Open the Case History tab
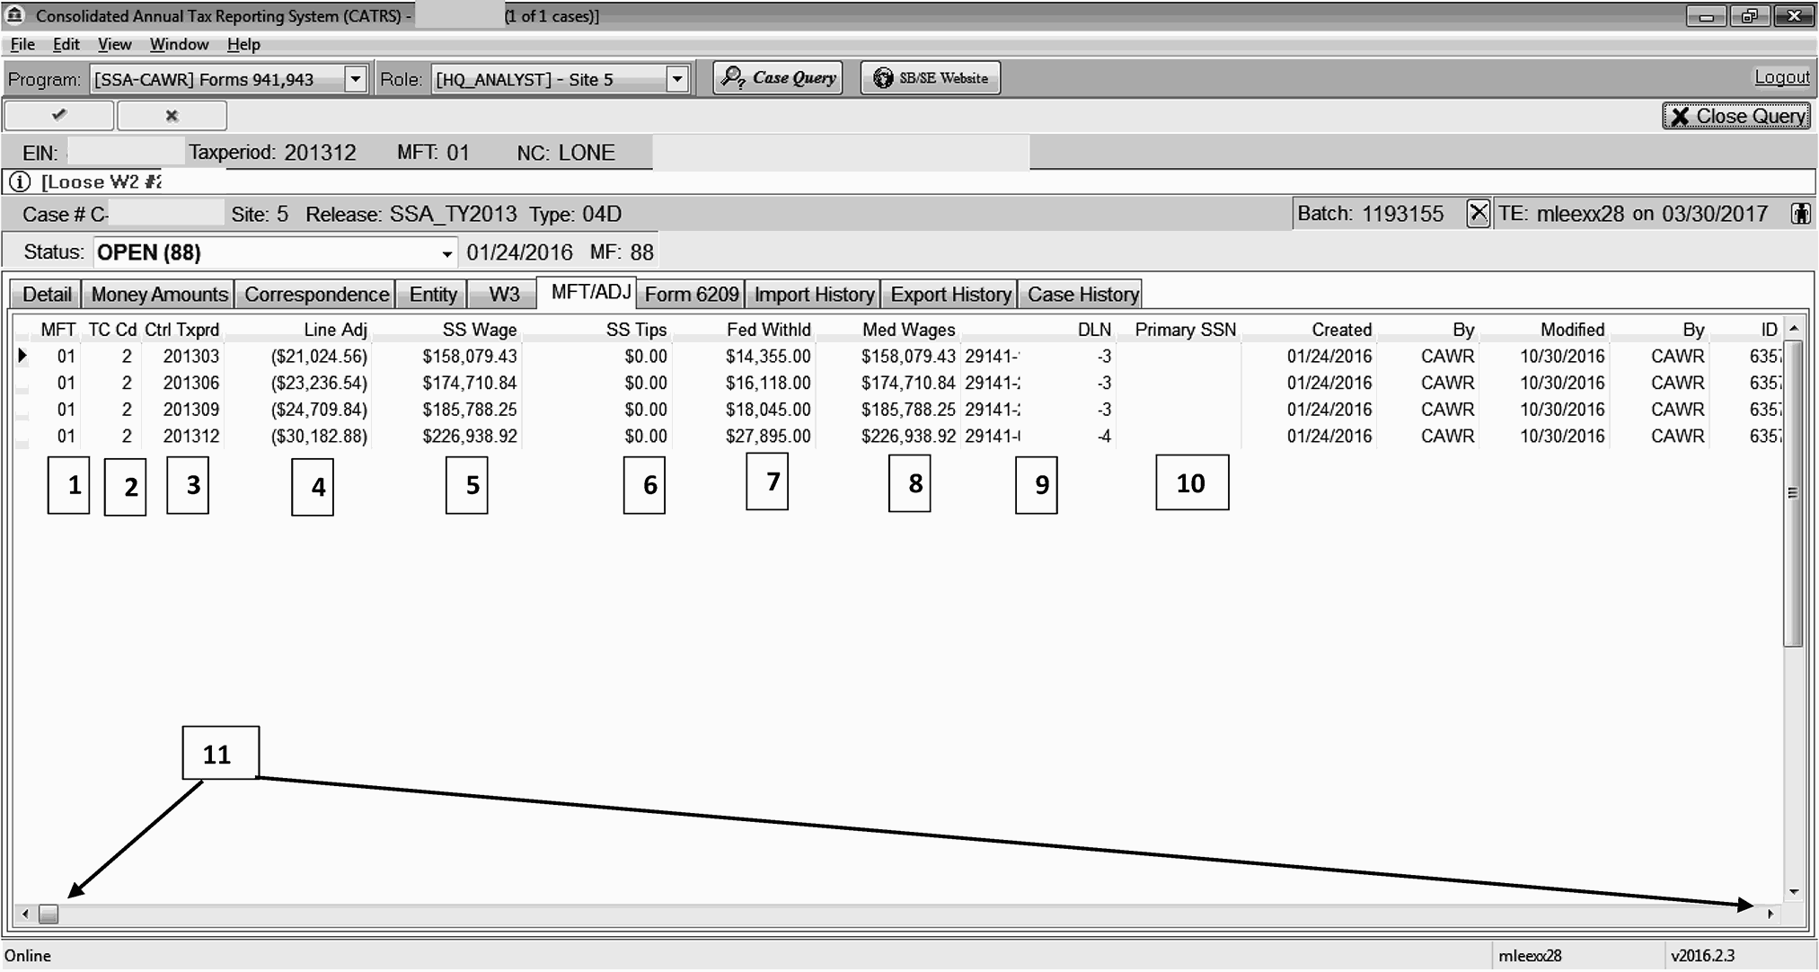 tap(1082, 295)
